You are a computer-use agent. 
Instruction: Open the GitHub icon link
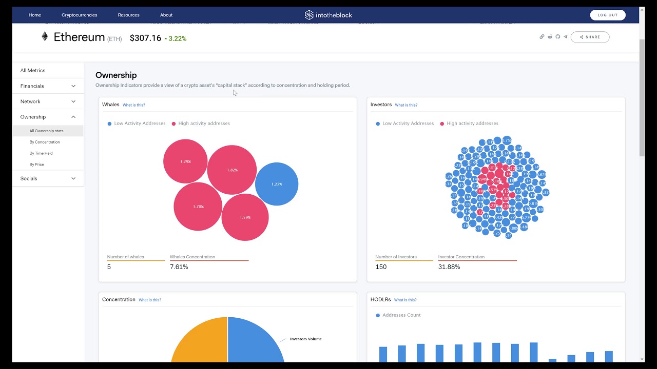pyautogui.click(x=558, y=37)
